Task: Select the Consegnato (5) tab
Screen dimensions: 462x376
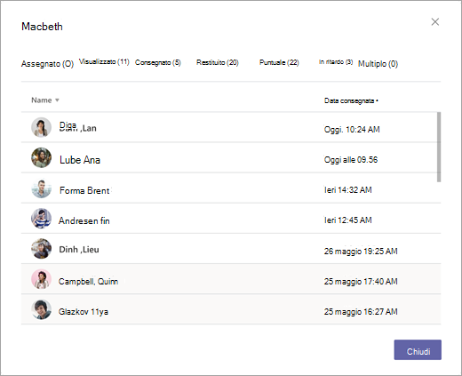Action: coord(158,62)
